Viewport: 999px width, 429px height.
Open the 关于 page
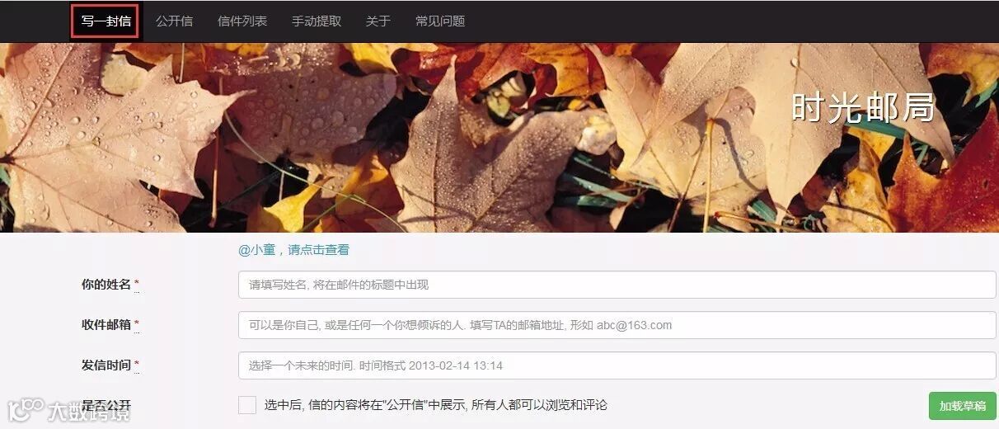coord(378,21)
